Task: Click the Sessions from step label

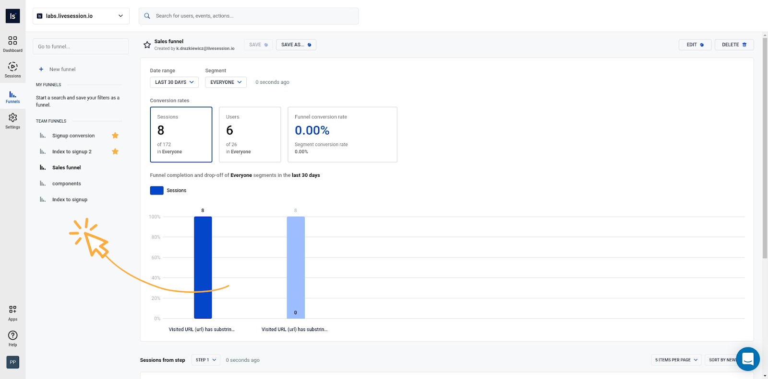Action: tap(163, 360)
